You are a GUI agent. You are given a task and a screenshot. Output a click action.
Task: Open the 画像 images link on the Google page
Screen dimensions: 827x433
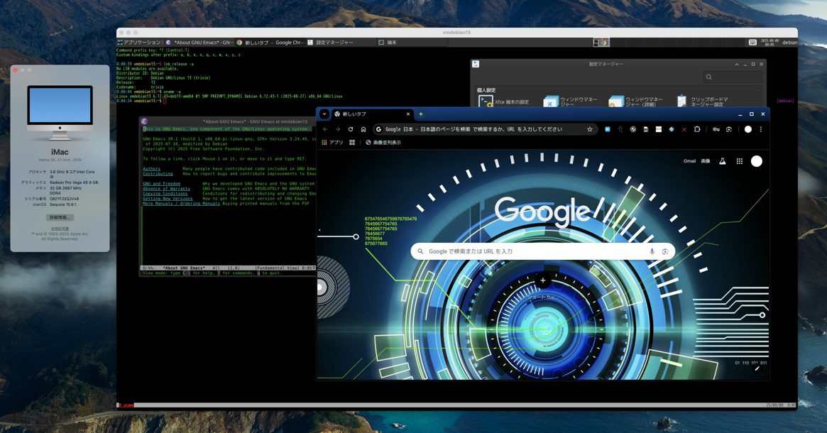click(x=706, y=161)
